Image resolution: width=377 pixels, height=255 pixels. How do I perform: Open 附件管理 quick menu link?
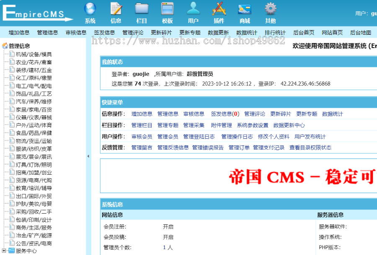[222, 125]
